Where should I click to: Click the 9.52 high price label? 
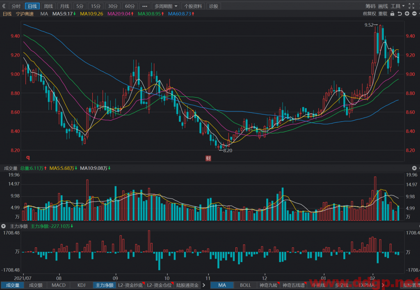(x=369, y=25)
